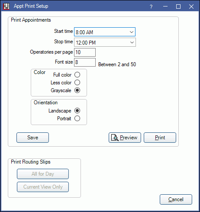Set orientation to Landscape
Viewport: 200px width, 212px height.
(77, 111)
